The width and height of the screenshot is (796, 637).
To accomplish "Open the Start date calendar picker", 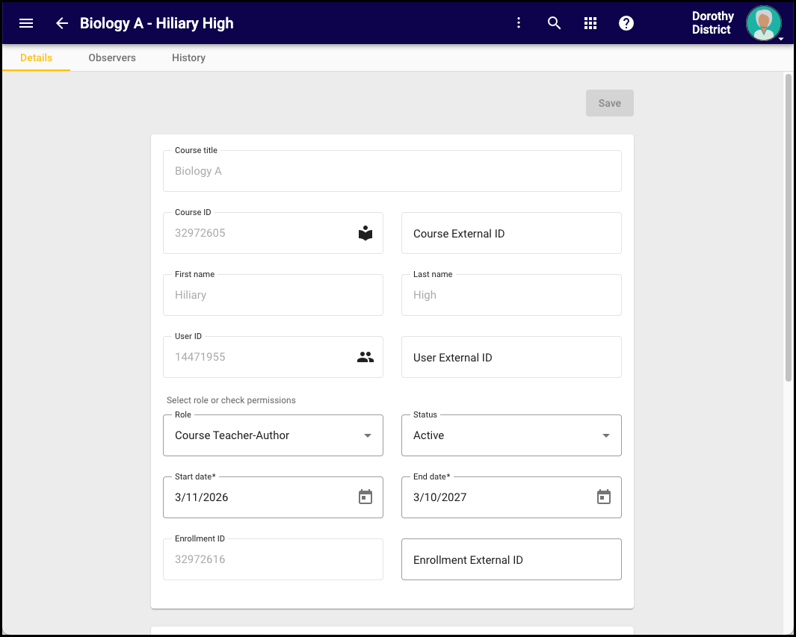I will coord(365,497).
